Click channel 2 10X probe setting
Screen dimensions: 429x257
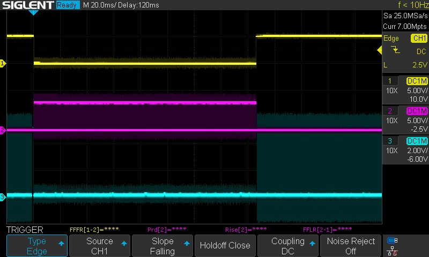tap(392, 120)
